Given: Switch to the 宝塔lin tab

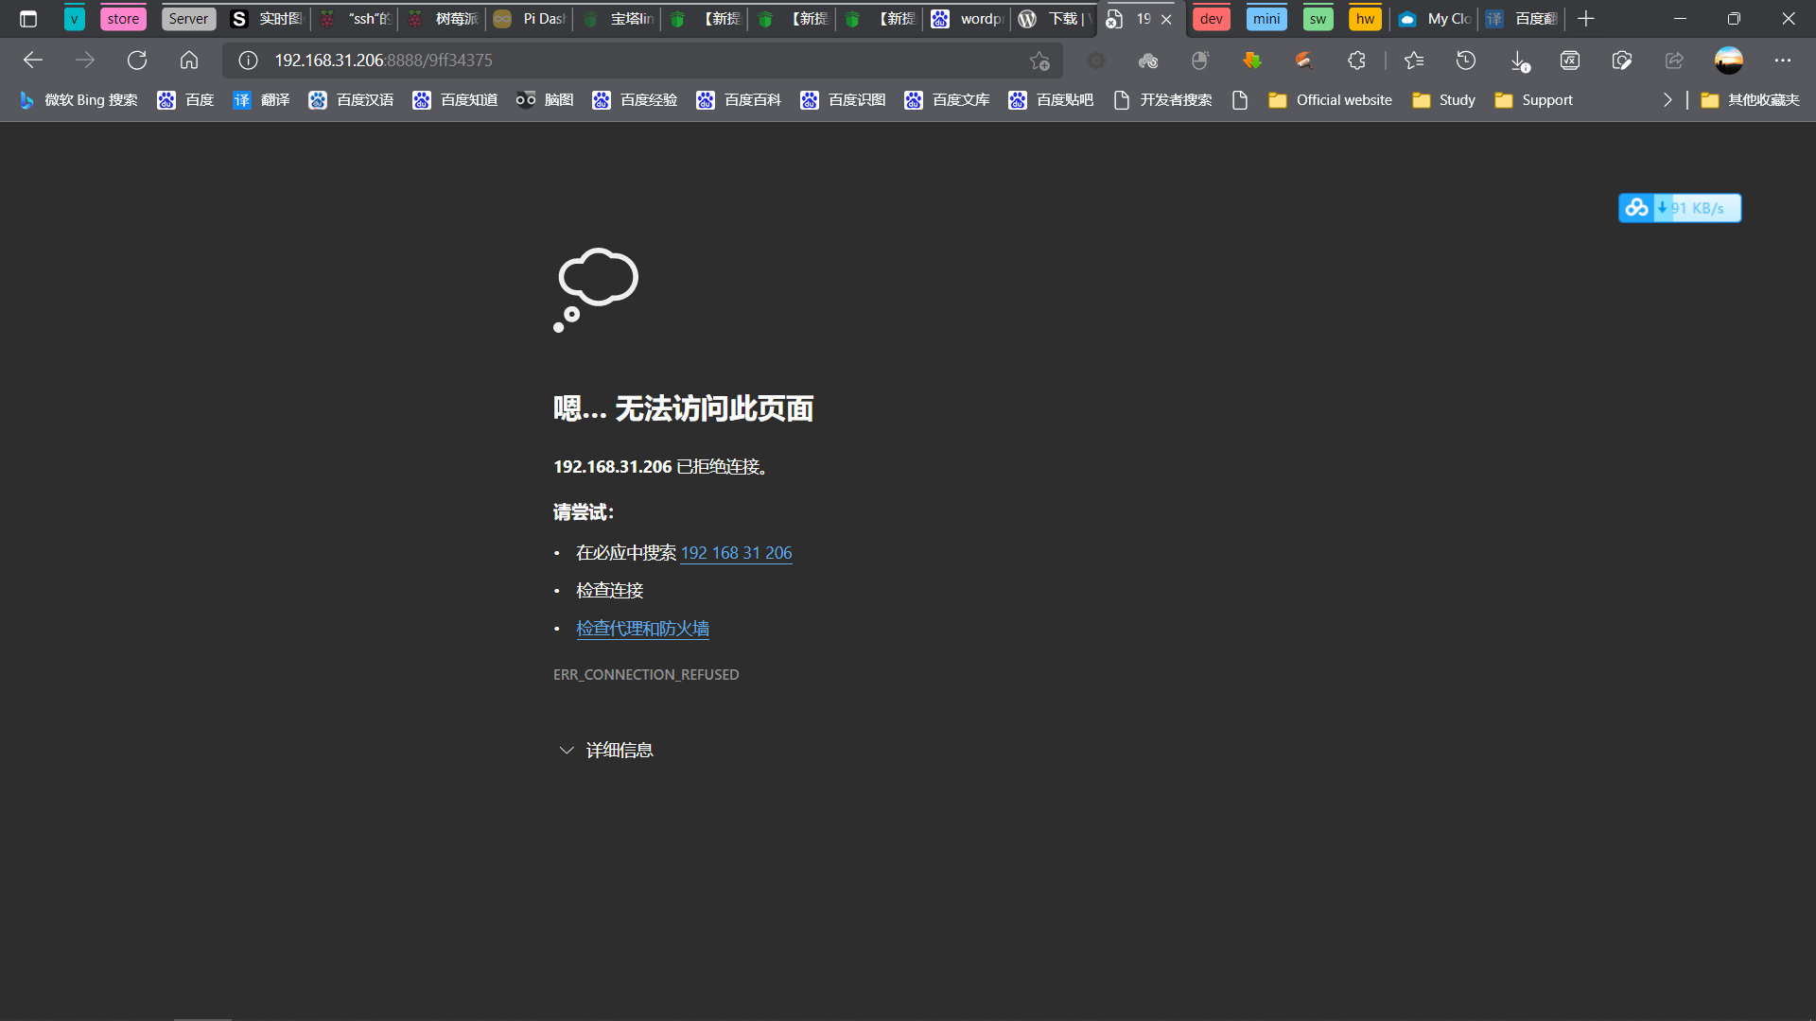Looking at the screenshot, I should click(x=619, y=19).
